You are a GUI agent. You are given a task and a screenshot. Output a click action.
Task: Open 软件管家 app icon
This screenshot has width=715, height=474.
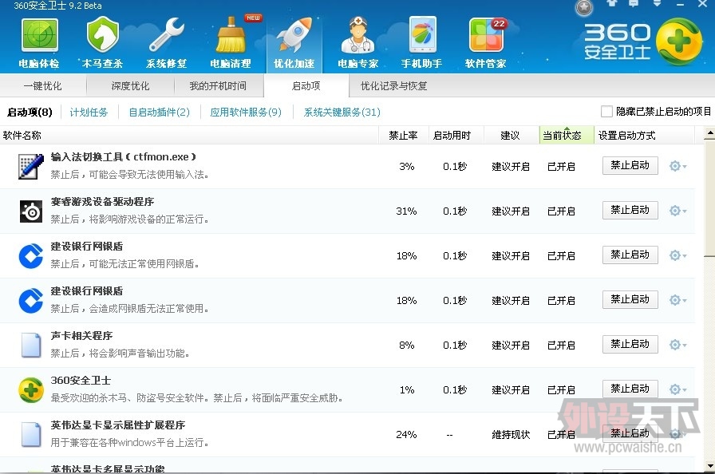(486, 34)
